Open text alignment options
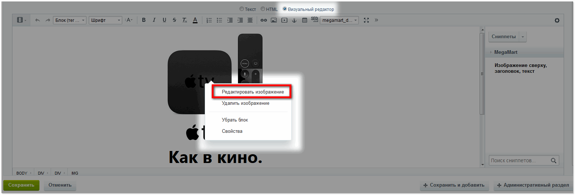The image size is (575, 195). (x=250, y=20)
